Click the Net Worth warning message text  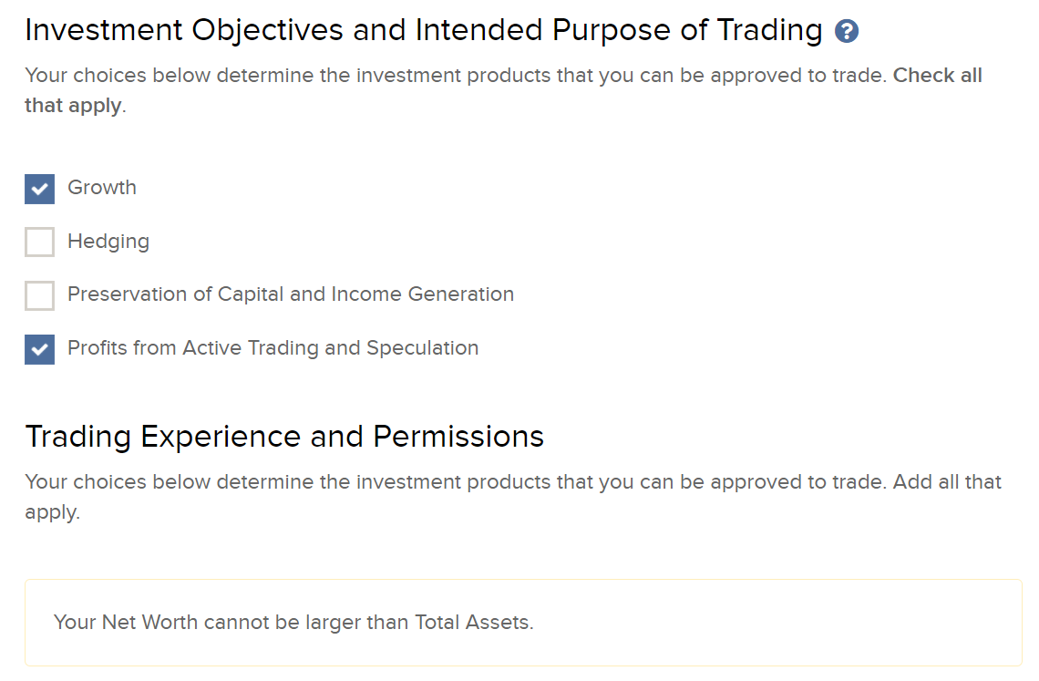click(293, 622)
